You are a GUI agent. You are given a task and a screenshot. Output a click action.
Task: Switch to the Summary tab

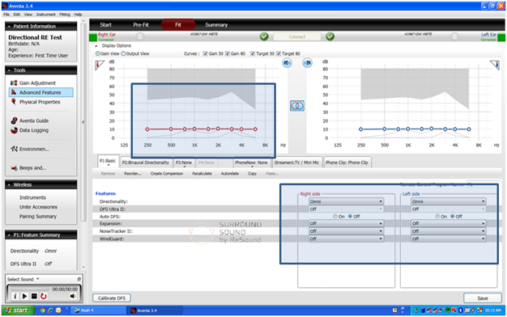point(216,25)
